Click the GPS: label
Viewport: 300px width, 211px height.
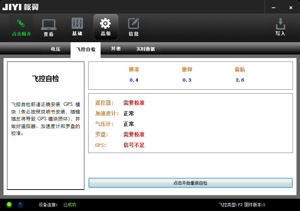pyautogui.click(x=101, y=145)
